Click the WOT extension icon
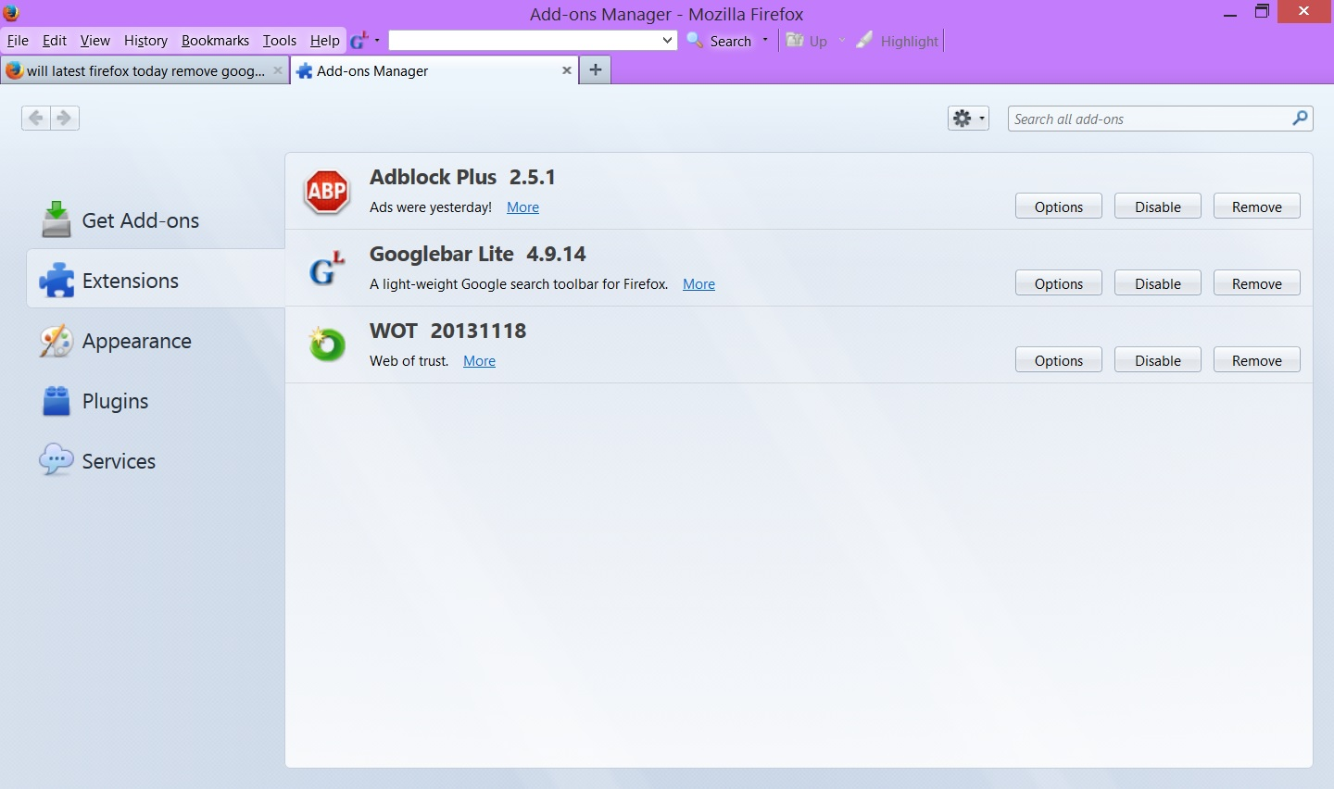 [327, 344]
